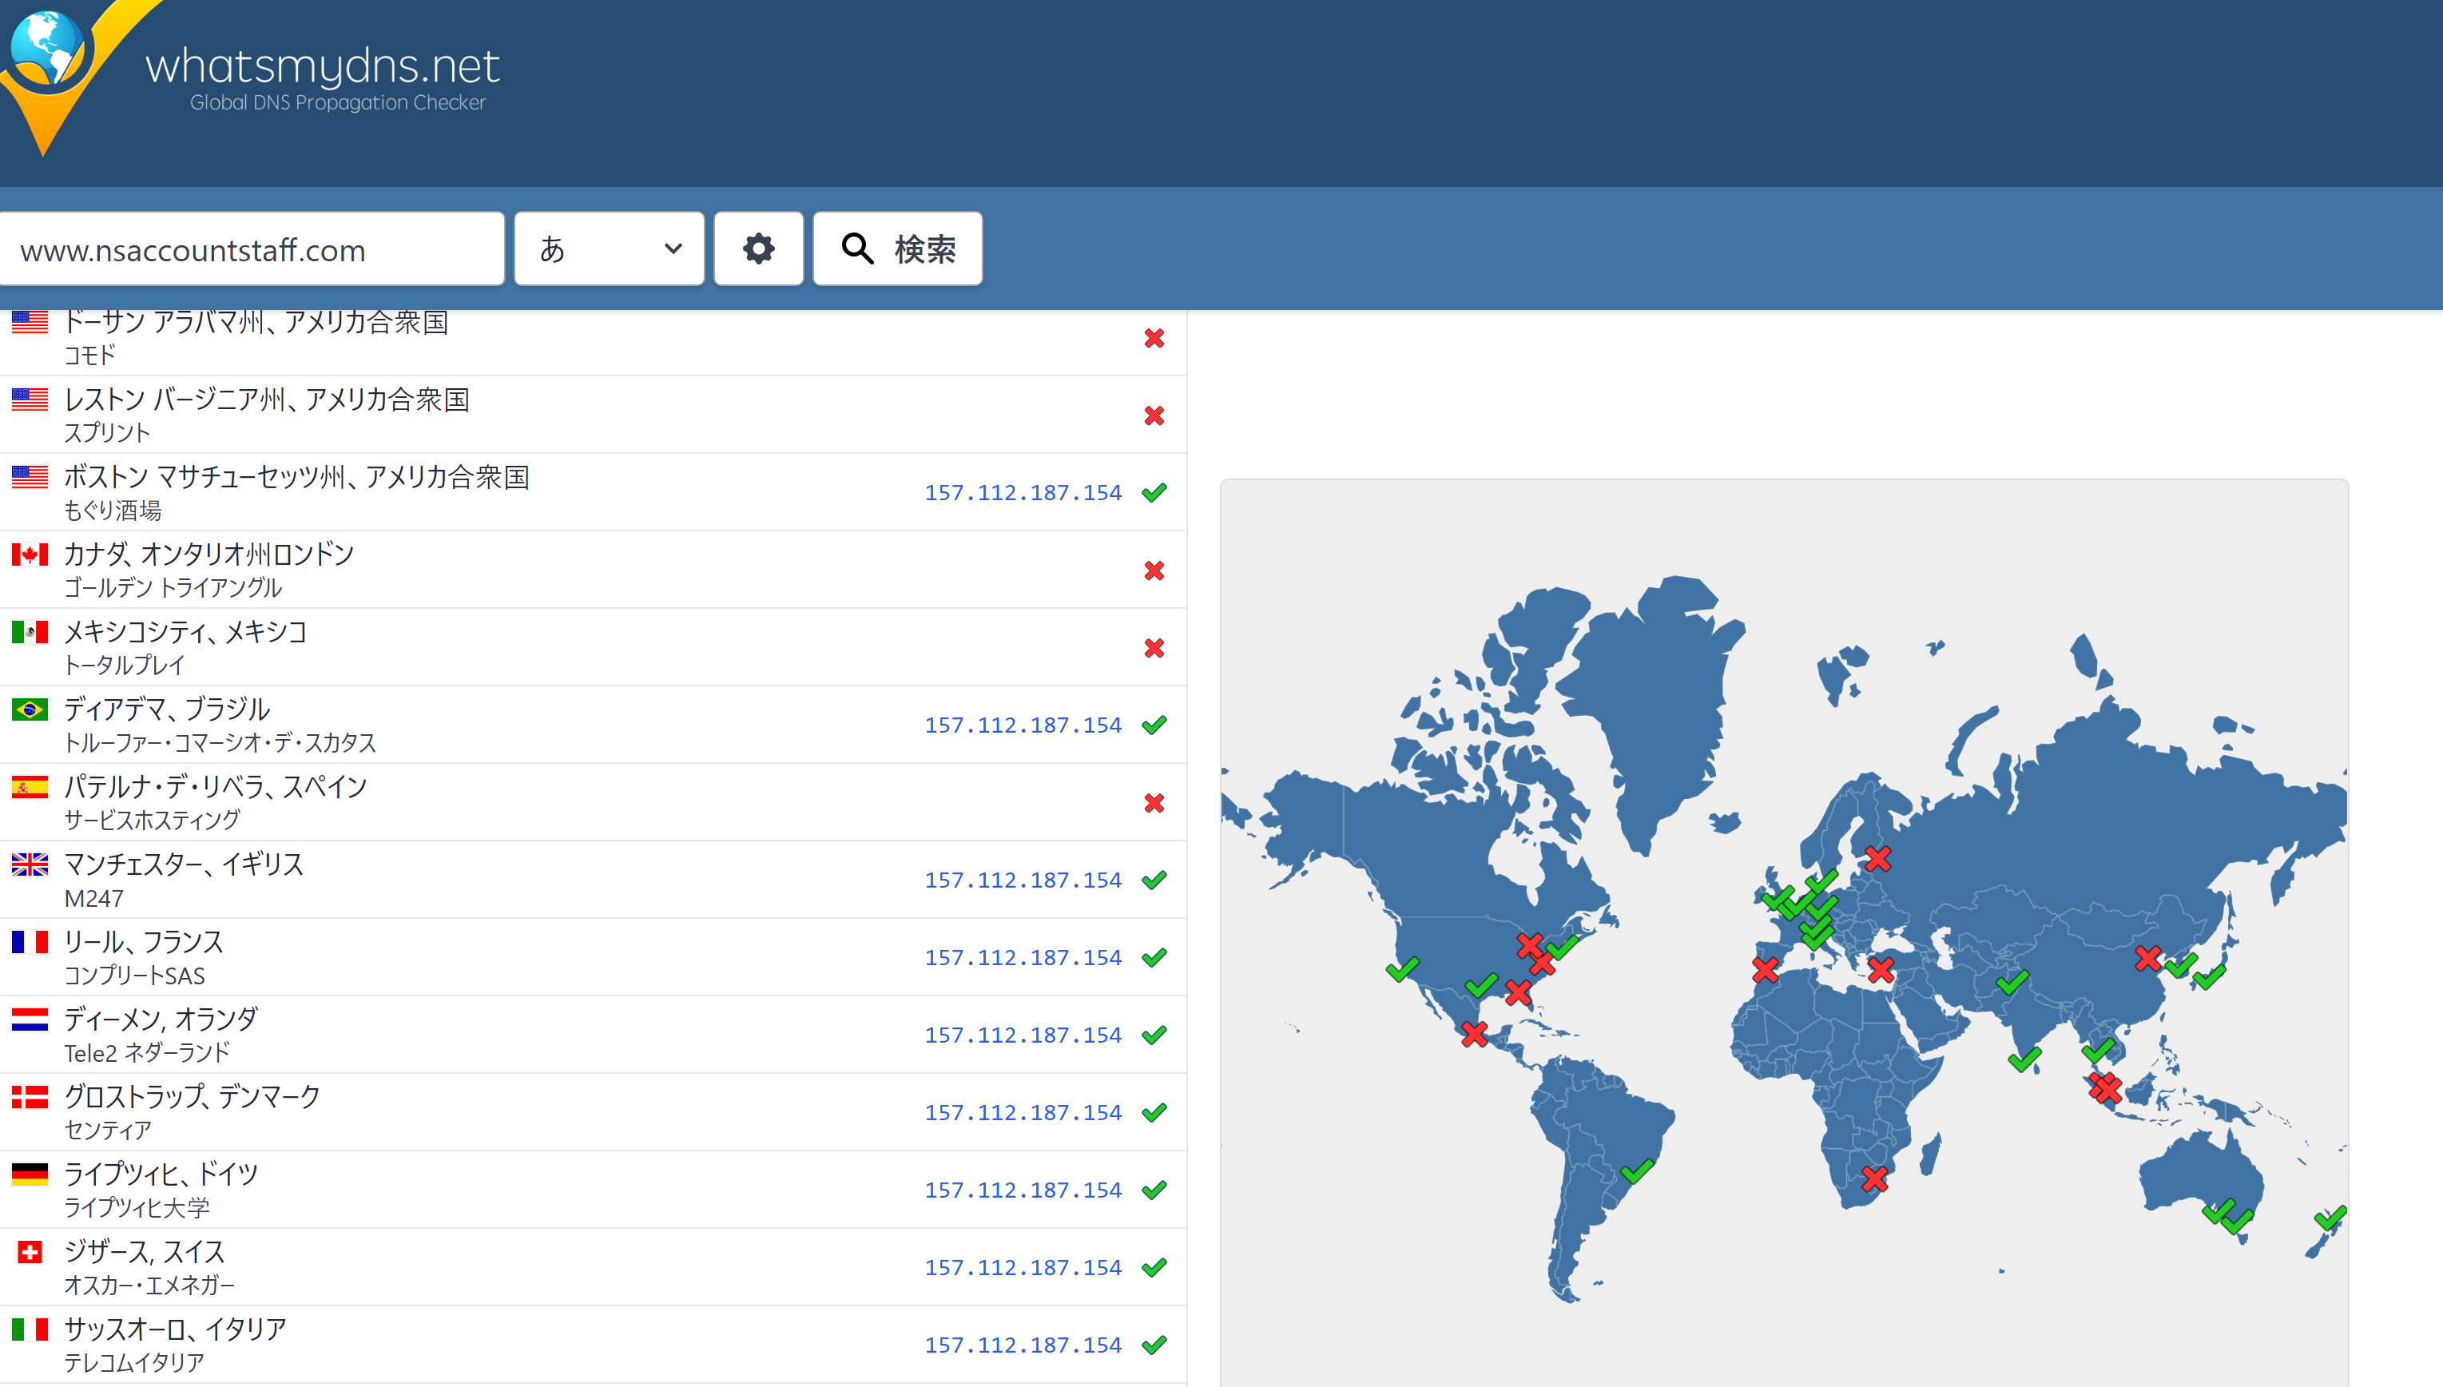
Task: Click the Switzerland flag icon
Action: pos(30,1252)
